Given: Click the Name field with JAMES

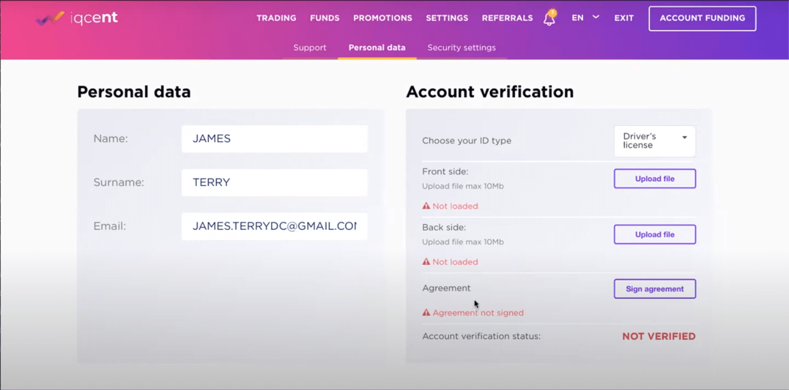Looking at the screenshot, I should (275, 139).
